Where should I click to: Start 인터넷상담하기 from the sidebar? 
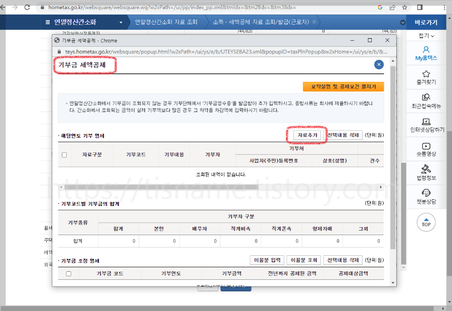point(425,125)
